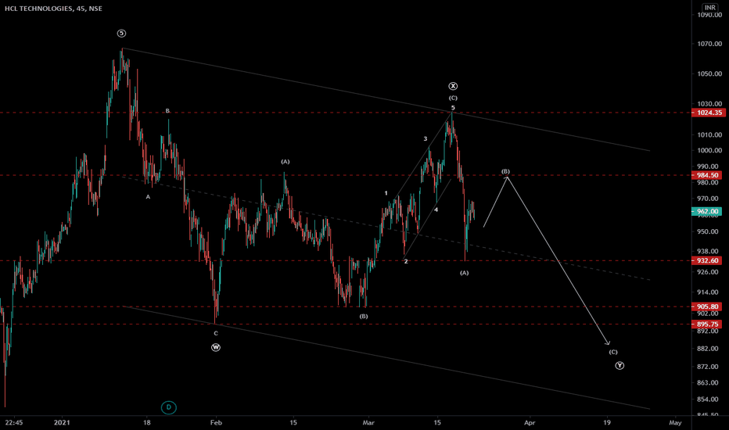The image size is (729, 430).
Task: Click the 'Feb' date on time axis
Action: [x=216, y=422]
